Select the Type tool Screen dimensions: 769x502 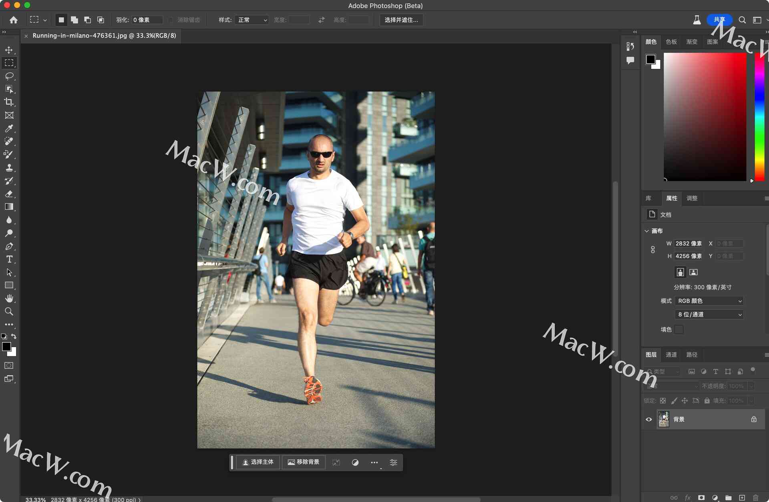point(9,259)
